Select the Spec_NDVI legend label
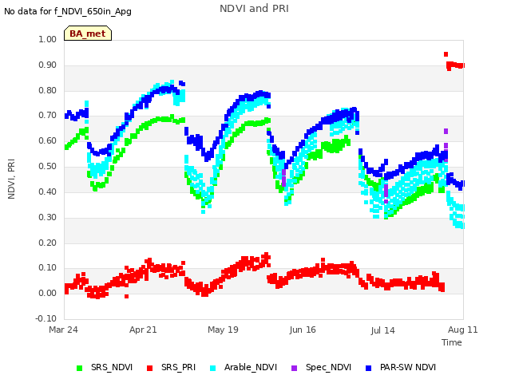Screen dimensions: 511x383 coord(328,367)
